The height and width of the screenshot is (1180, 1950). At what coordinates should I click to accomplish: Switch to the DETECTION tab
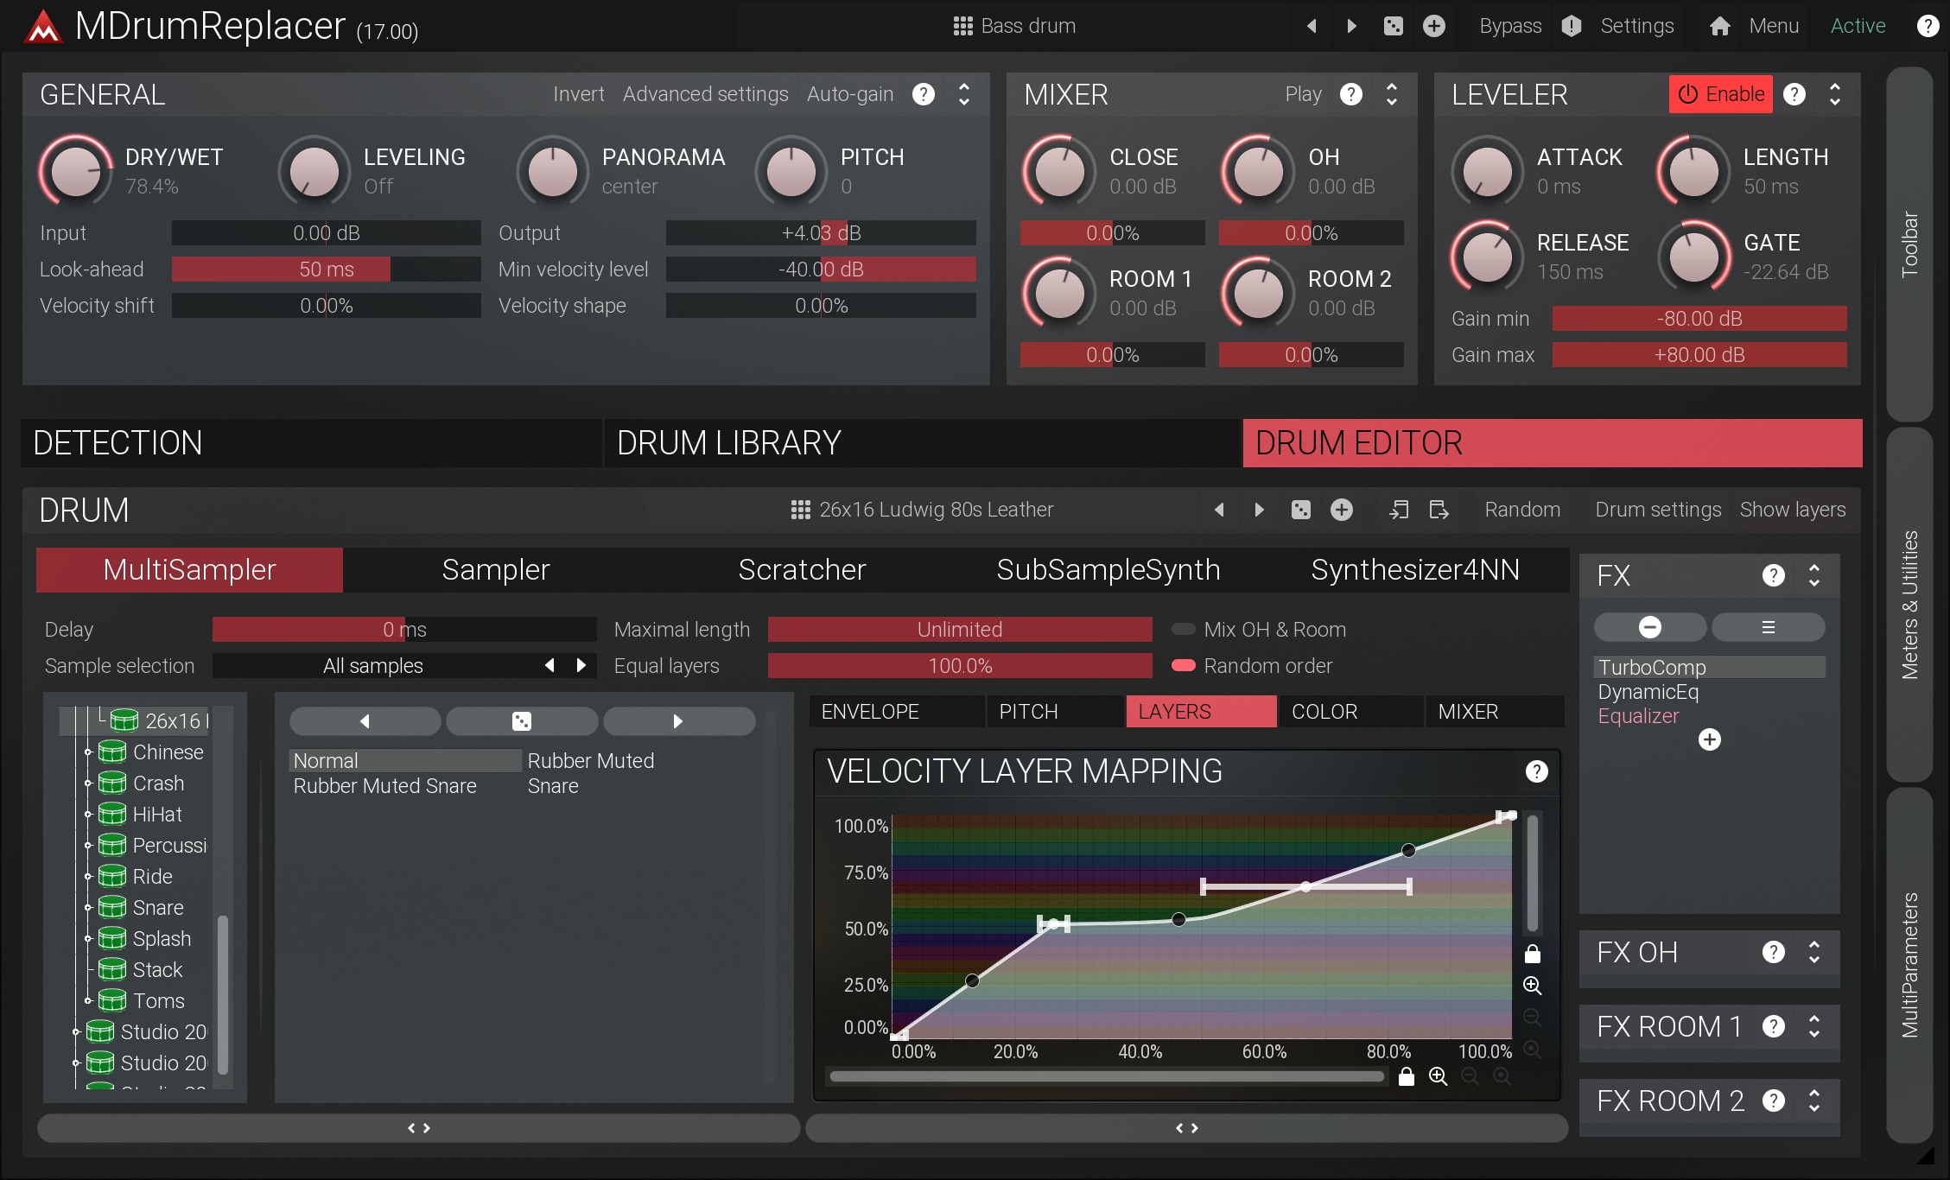tap(311, 443)
